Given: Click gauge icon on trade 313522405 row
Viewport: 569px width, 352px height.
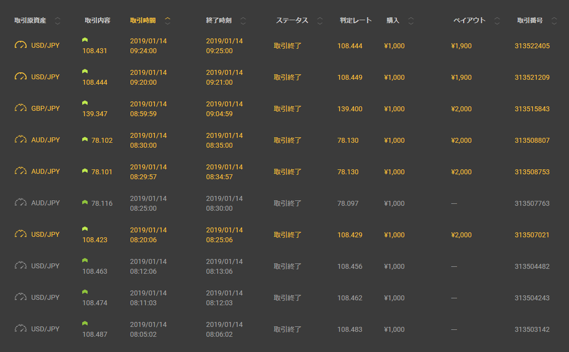Looking at the screenshot, I should tap(21, 45).
